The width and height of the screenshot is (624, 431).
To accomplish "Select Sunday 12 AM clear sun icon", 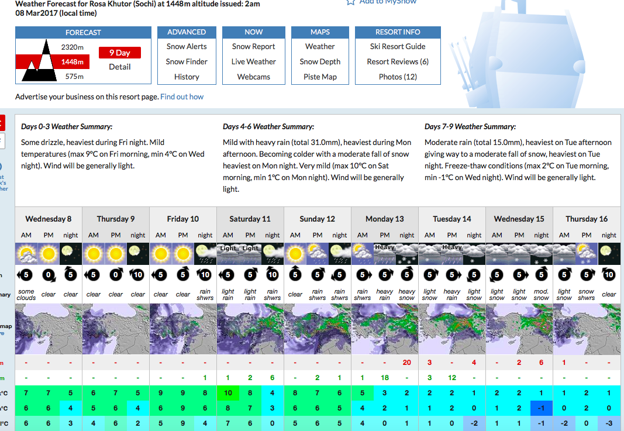I will 295,253.
